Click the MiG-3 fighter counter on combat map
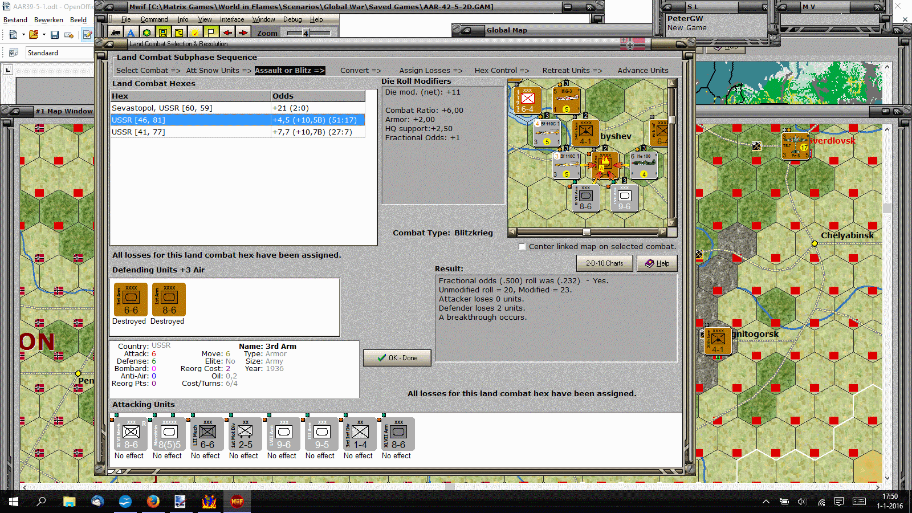Image resolution: width=912 pixels, height=513 pixels. [565, 100]
